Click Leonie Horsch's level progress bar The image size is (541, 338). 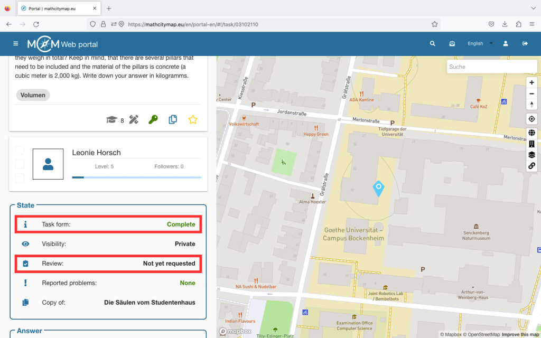(x=136, y=177)
